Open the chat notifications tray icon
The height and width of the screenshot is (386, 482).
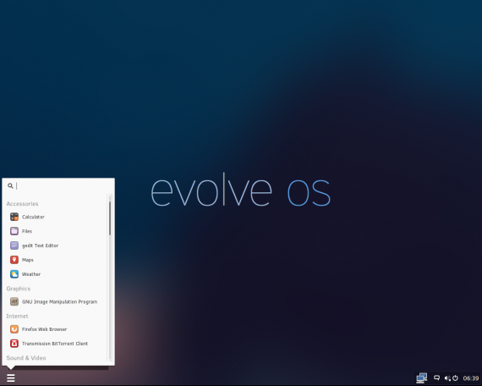[436, 378]
